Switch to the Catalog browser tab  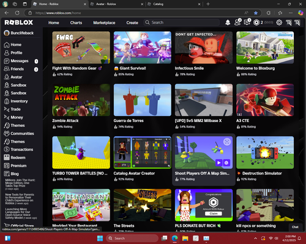coord(173,4)
